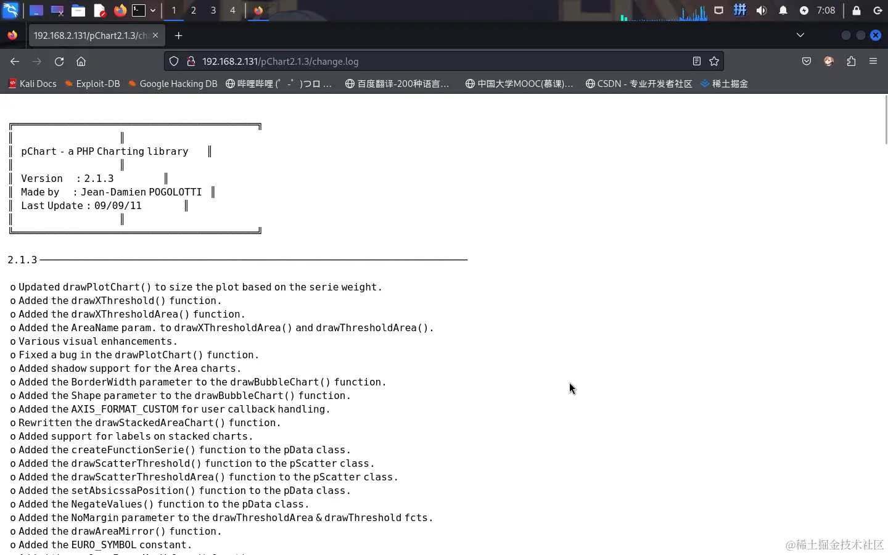Click the 'Added the EURO_SYMBOL constant.' line

click(101, 545)
